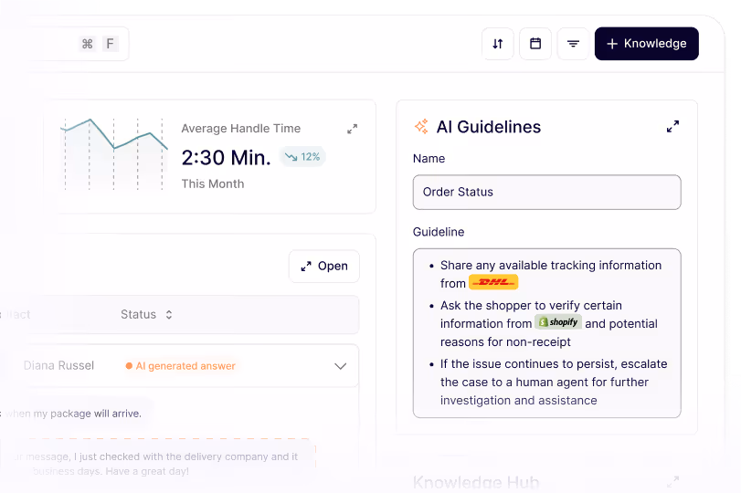Viewport: 741px width, 493px height.
Task: Sort by the Status column header
Action: pos(146,314)
